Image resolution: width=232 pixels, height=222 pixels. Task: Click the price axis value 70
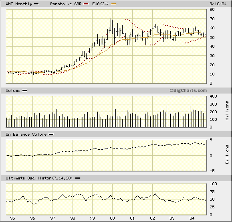point(212,19)
